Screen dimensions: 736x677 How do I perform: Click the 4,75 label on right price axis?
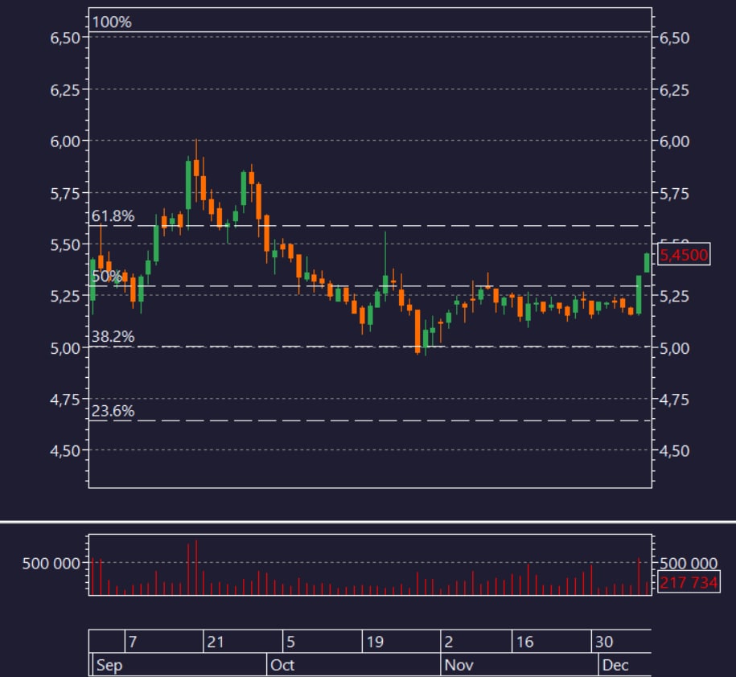pyautogui.click(x=675, y=400)
